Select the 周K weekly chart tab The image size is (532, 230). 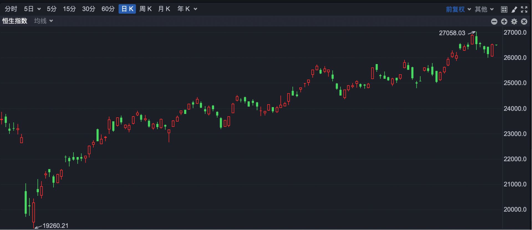pos(145,9)
